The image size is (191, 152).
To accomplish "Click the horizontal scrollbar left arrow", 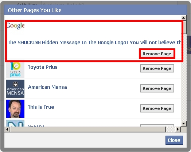I will tap(7, 129).
